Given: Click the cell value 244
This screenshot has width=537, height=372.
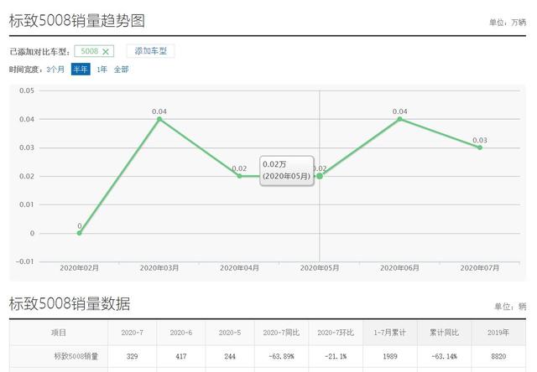Looking at the screenshot, I should [x=230, y=356].
